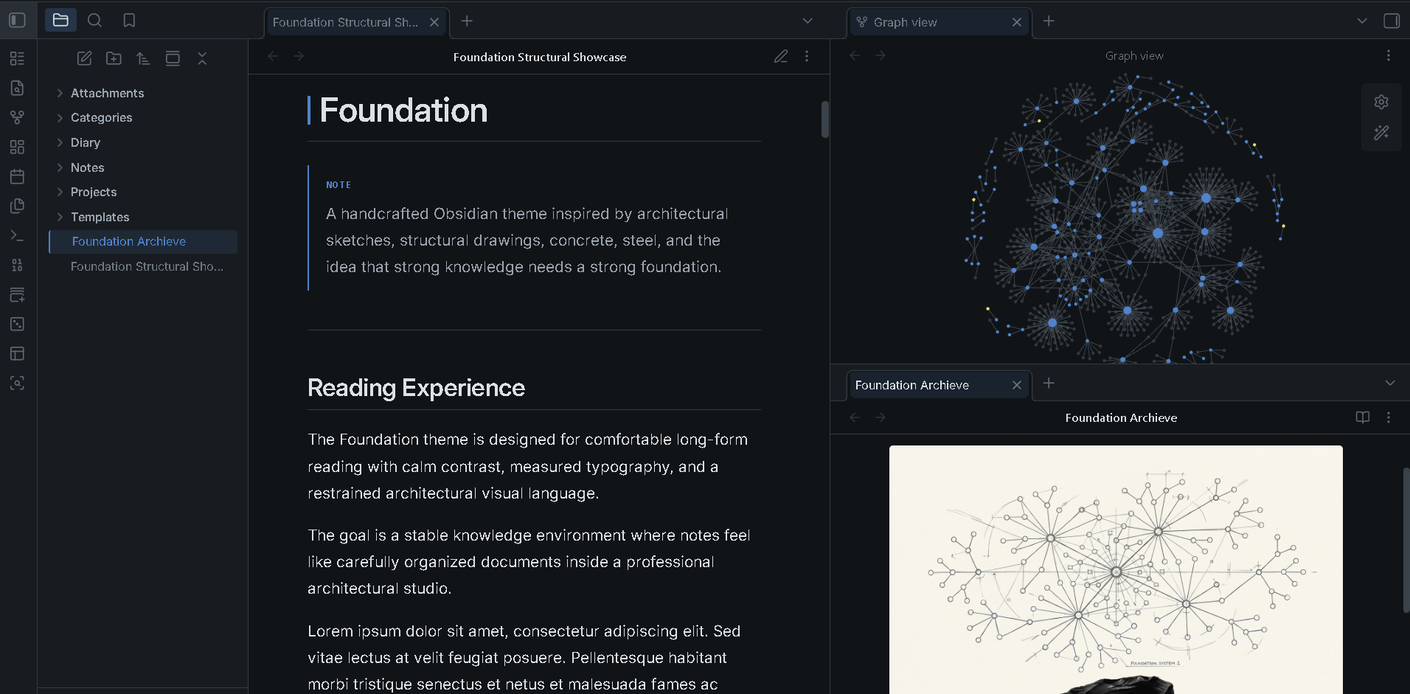The height and width of the screenshot is (694, 1410).
Task: Open graph settings gear
Action: (1381, 102)
